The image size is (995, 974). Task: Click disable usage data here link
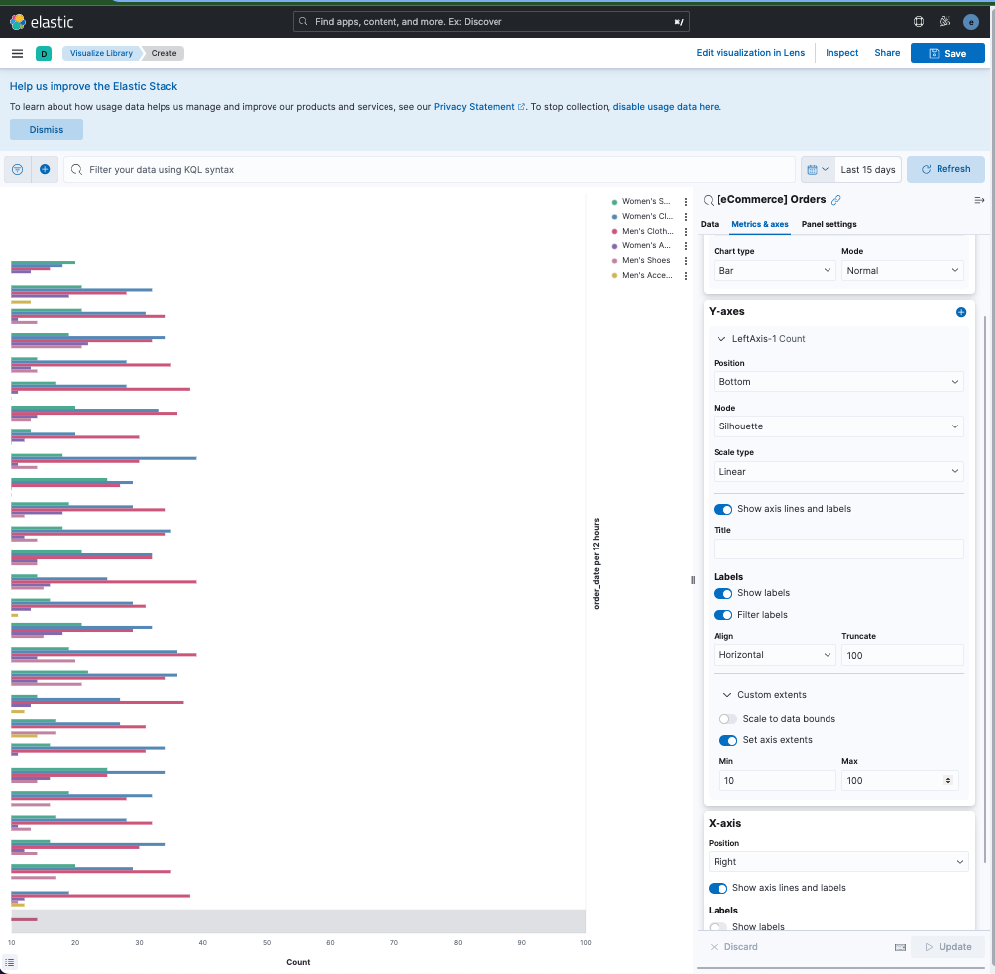click(666, 107)
